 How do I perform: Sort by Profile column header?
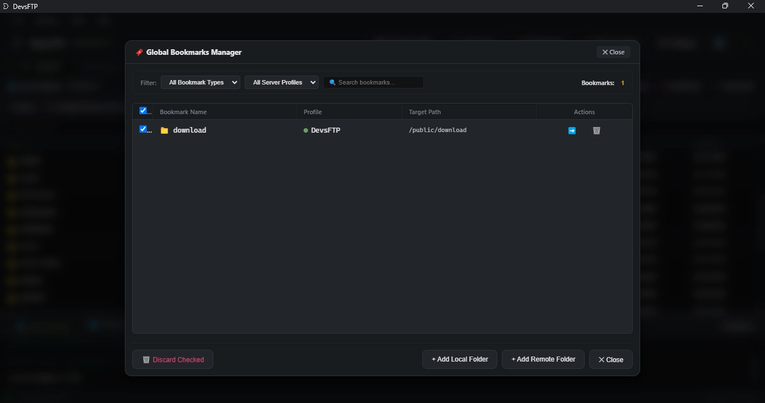(312, 112)
